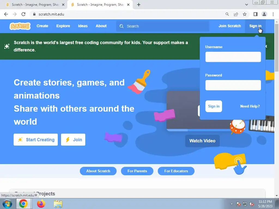Click the Action Center flag tray icon

238,204
